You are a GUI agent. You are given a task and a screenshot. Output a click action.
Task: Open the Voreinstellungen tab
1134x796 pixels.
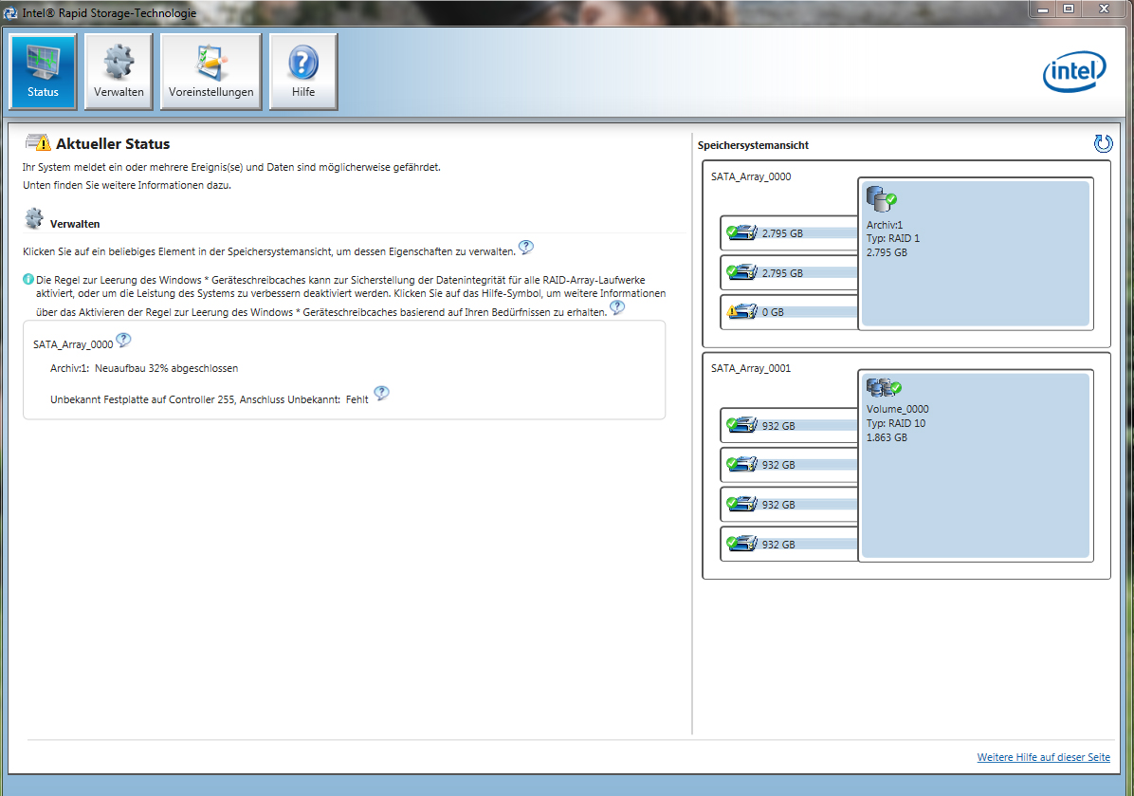tap(211, 71)
